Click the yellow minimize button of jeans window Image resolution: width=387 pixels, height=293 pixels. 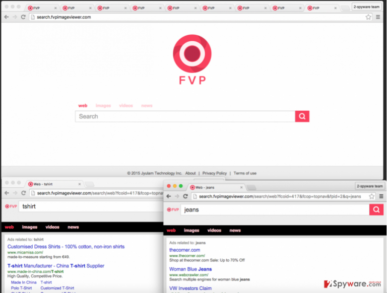coord(175,186)
